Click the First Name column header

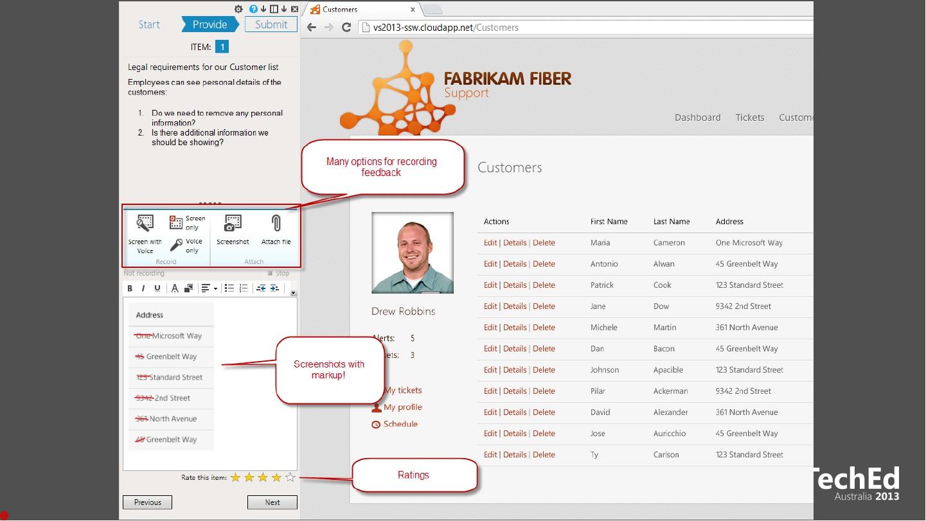(609, 222)
